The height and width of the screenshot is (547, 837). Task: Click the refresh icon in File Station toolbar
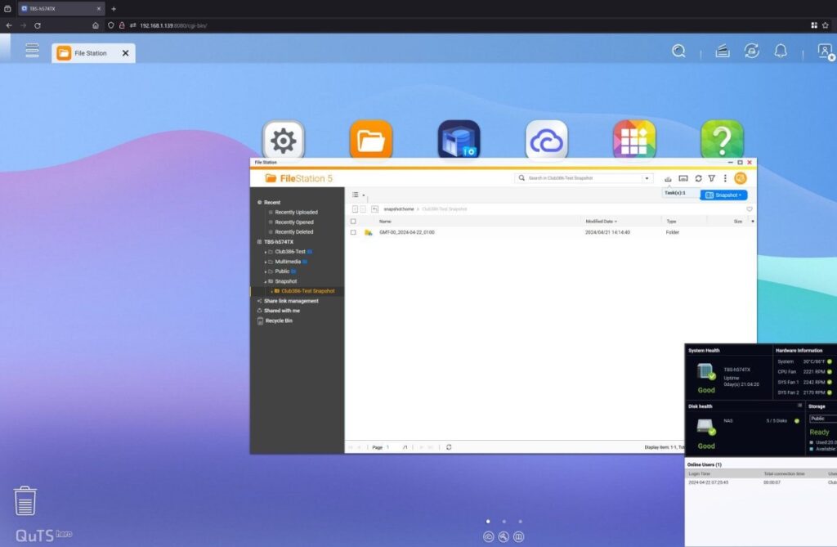click(x=698, y=178)
